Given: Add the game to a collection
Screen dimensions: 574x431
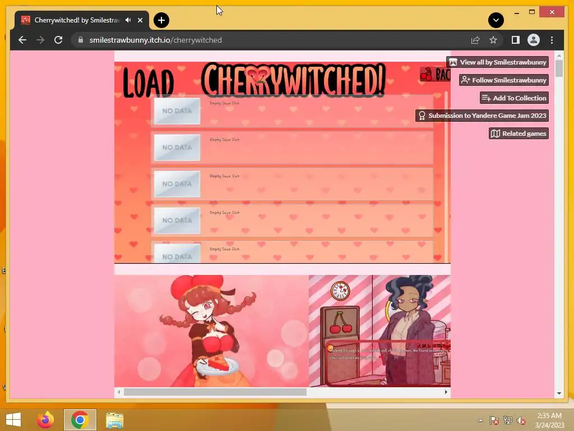Looking at the screenshot, I should (x=514, y=98).
